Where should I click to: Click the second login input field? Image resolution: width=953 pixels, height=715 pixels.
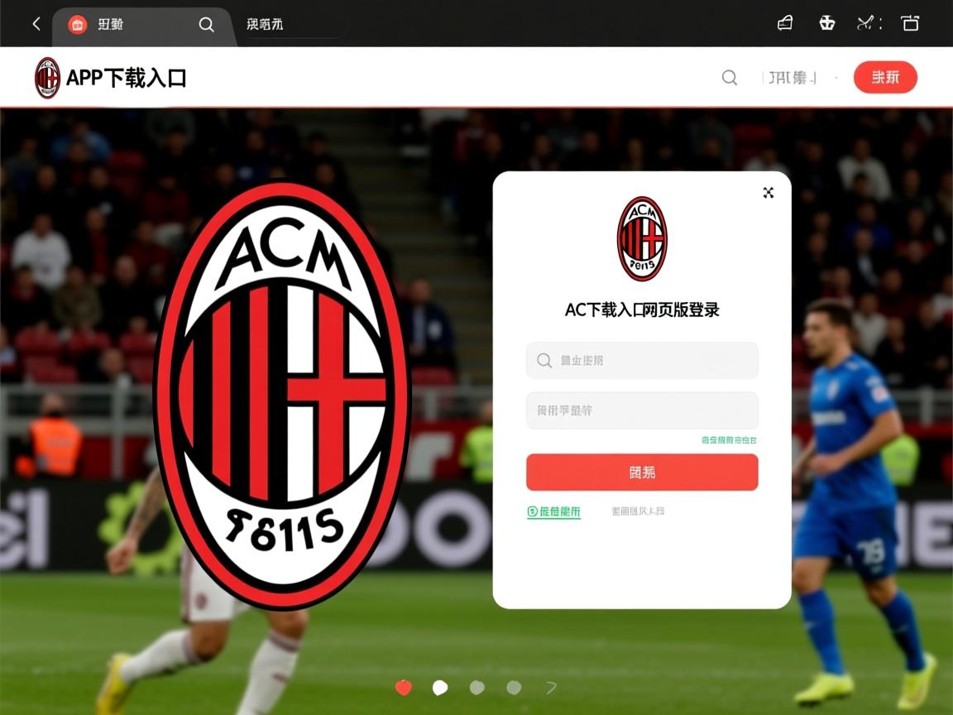pyautogui.click(x=643, y=410)
